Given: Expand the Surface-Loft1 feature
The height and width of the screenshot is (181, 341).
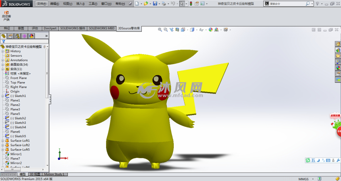Looking at the screenshot, I should coord(2,141).
